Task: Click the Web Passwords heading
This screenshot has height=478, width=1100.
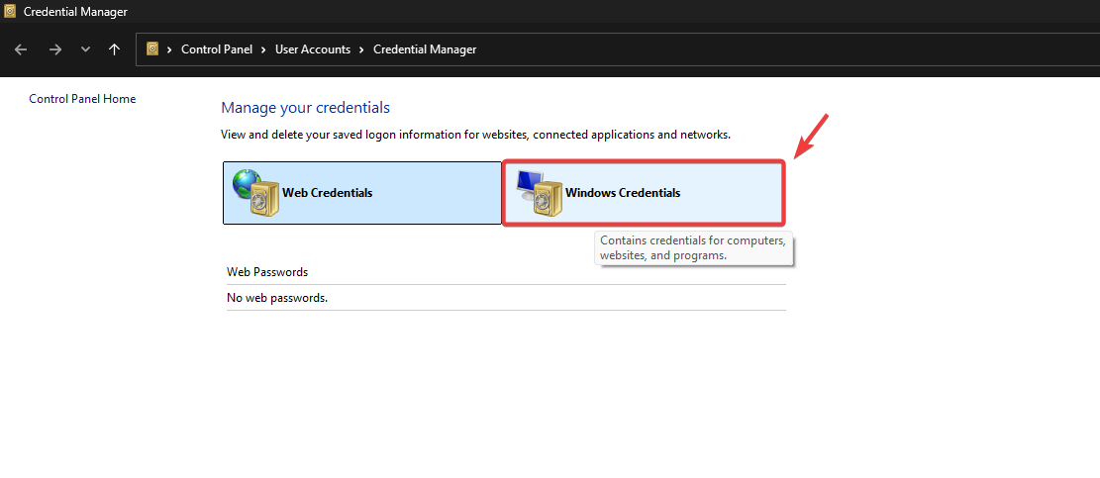Action: coord(267,272)
